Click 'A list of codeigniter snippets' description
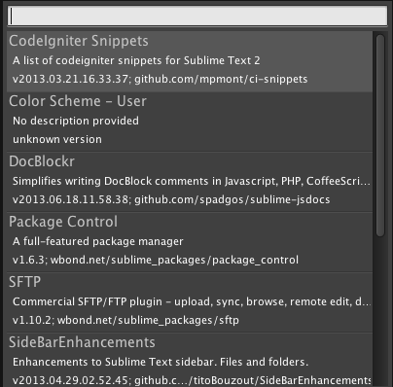This screenshot has width=393, height=387. click(136, 60)
